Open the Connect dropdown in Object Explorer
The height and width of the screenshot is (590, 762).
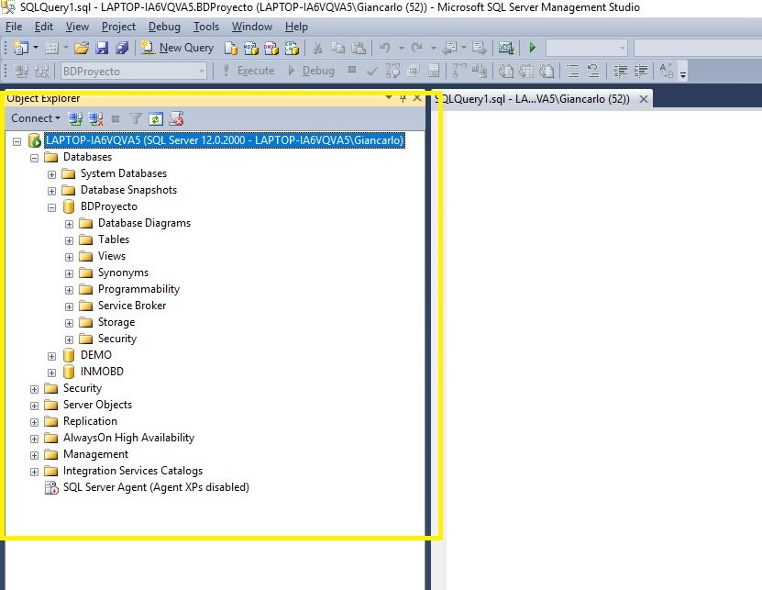tap(36, 118)
